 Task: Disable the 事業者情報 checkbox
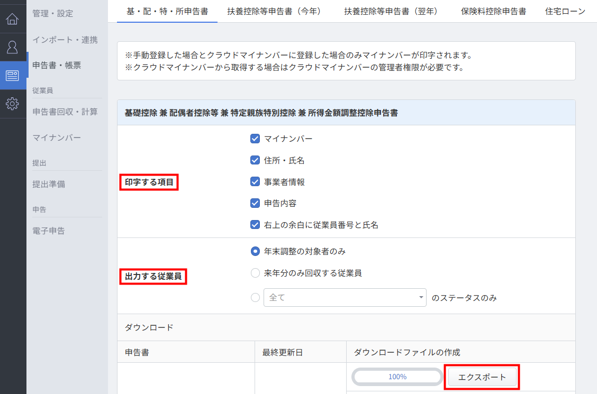(255, 182)
